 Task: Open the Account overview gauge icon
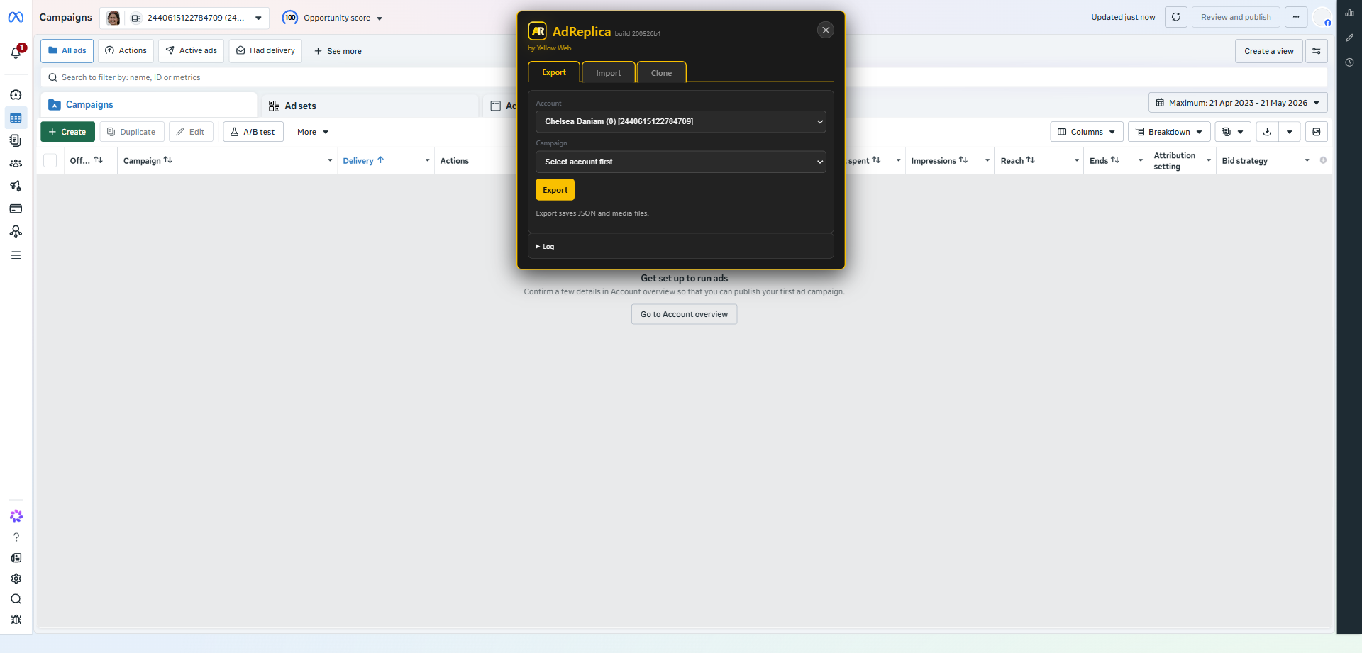(x=16, y=95)
